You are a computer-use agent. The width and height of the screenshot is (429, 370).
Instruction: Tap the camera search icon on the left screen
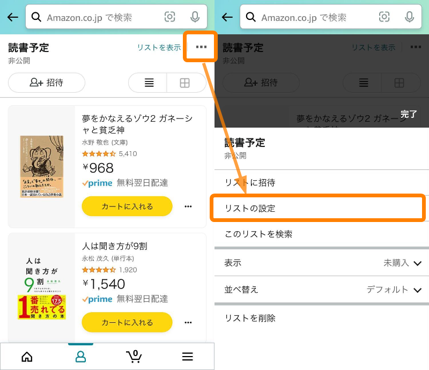click(x=169, y=17)
